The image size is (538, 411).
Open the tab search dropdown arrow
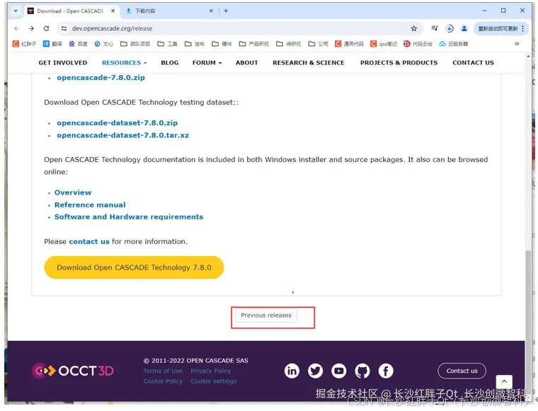(16, 11)
